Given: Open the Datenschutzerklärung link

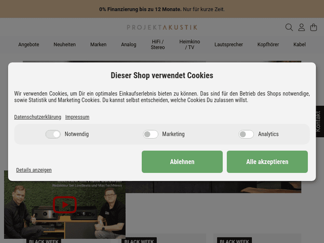Looking at the screenshot, I should [38, 117].
